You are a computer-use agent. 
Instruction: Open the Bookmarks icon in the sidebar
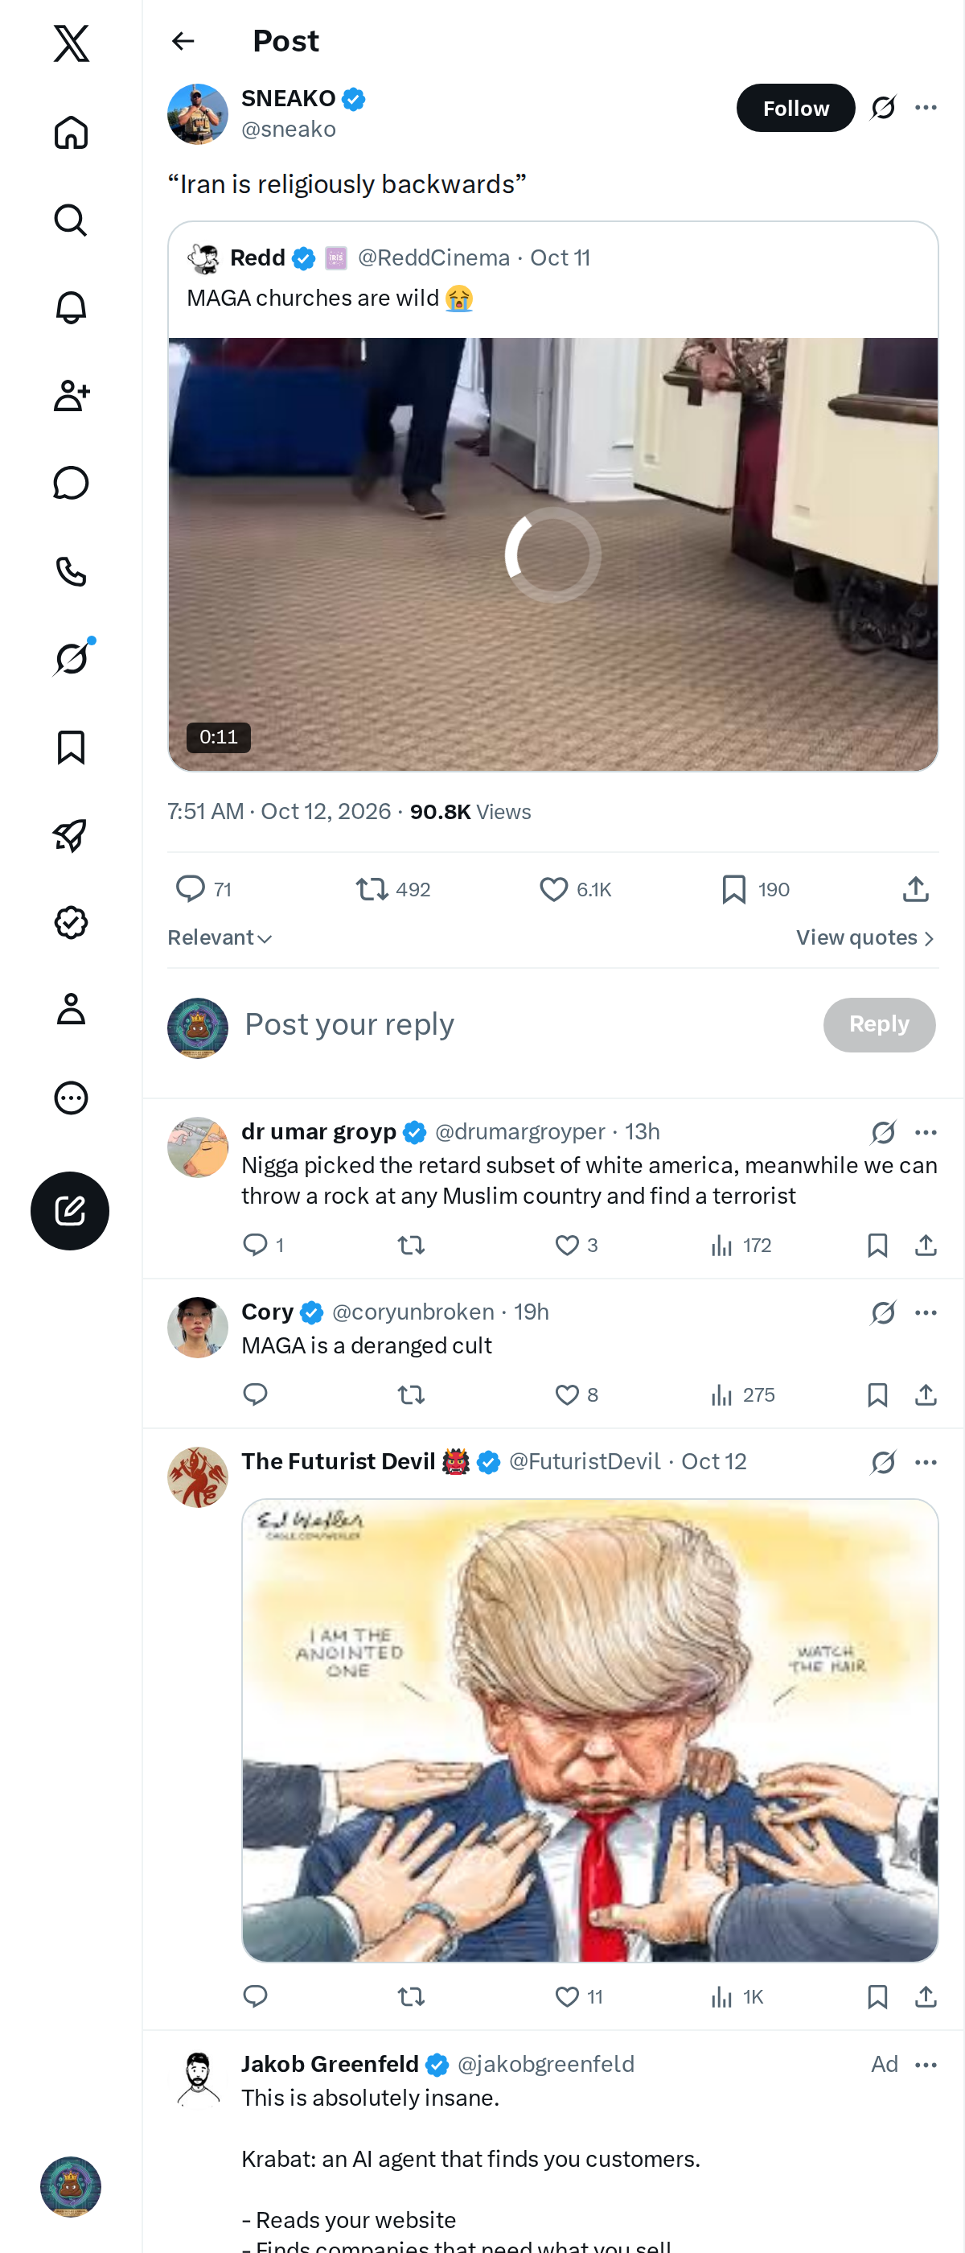(71, 747)
